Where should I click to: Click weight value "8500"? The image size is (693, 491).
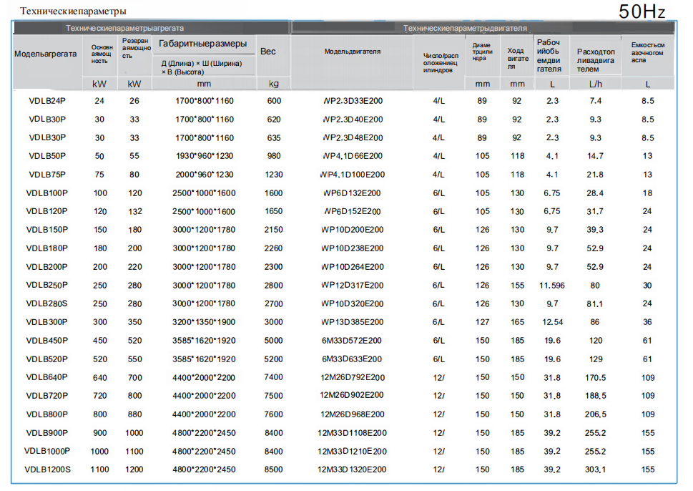[274, 470]
